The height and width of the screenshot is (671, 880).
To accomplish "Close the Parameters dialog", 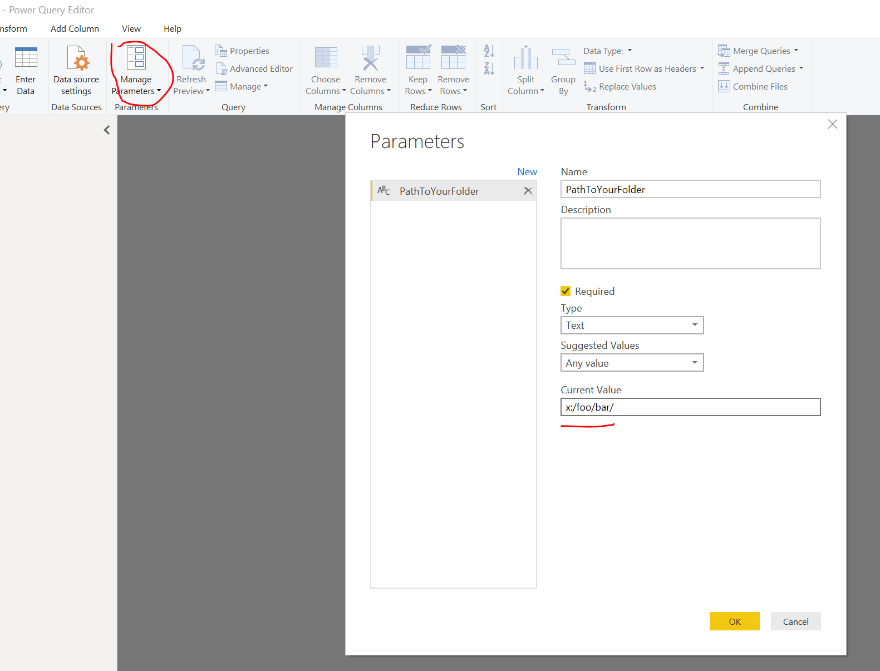I will 833,124.
